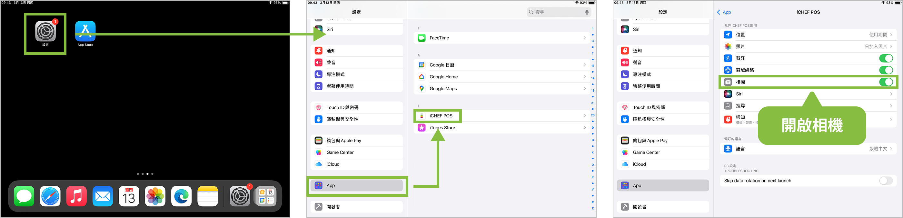Open Microsoft Edge from the dock
The height and width of the screenshot is (218, 903).
coord(181,196)
